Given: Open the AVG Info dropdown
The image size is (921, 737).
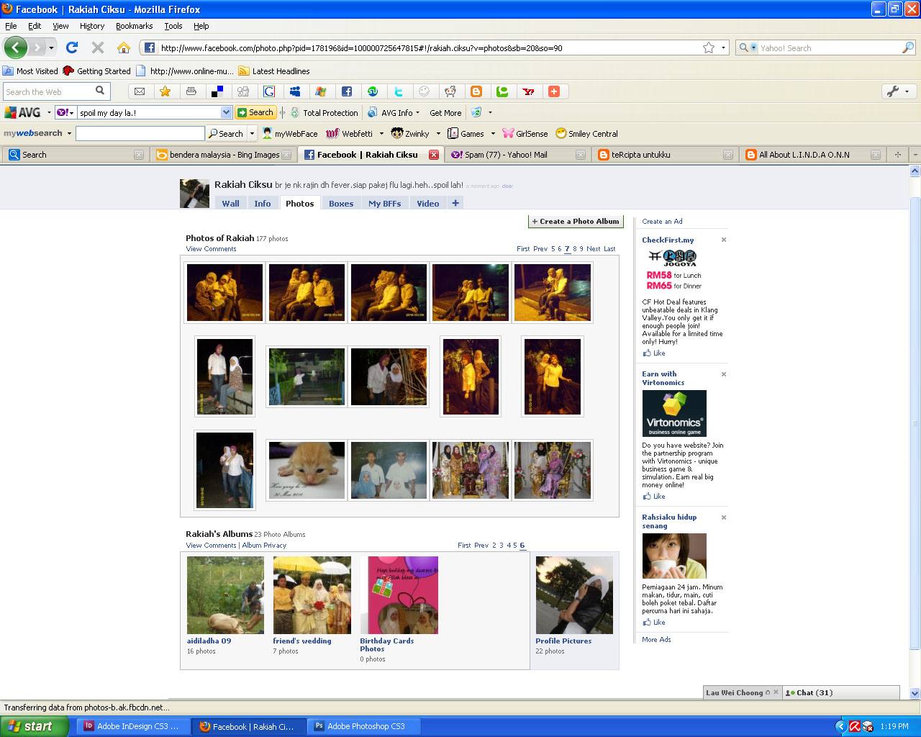Looking at the screenshot, I should (x=394, y=112).
